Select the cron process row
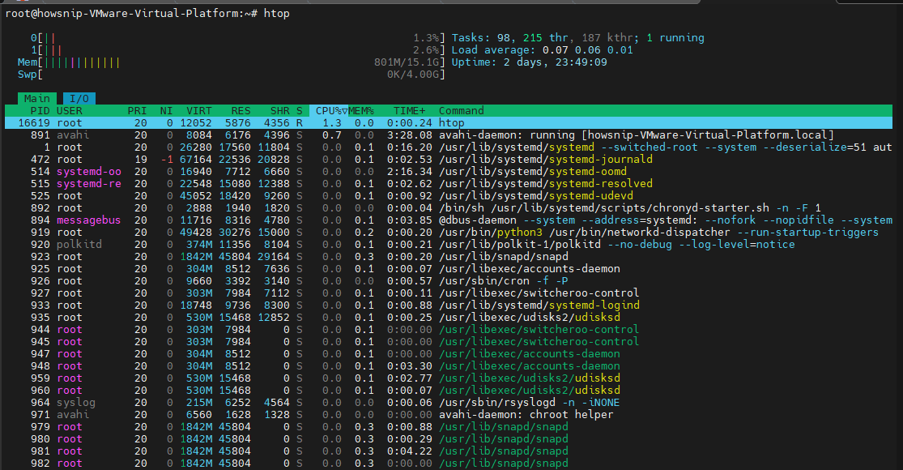 point(449,280)
